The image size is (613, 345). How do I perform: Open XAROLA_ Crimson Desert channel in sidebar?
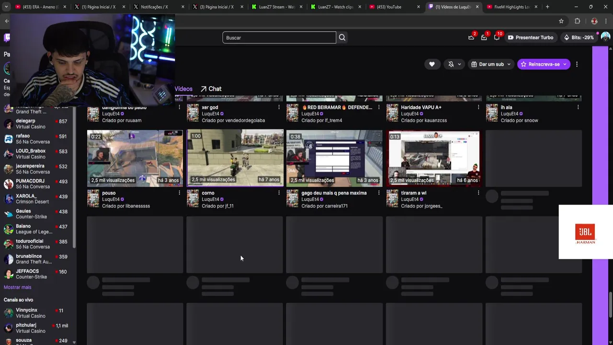point(37,199)
